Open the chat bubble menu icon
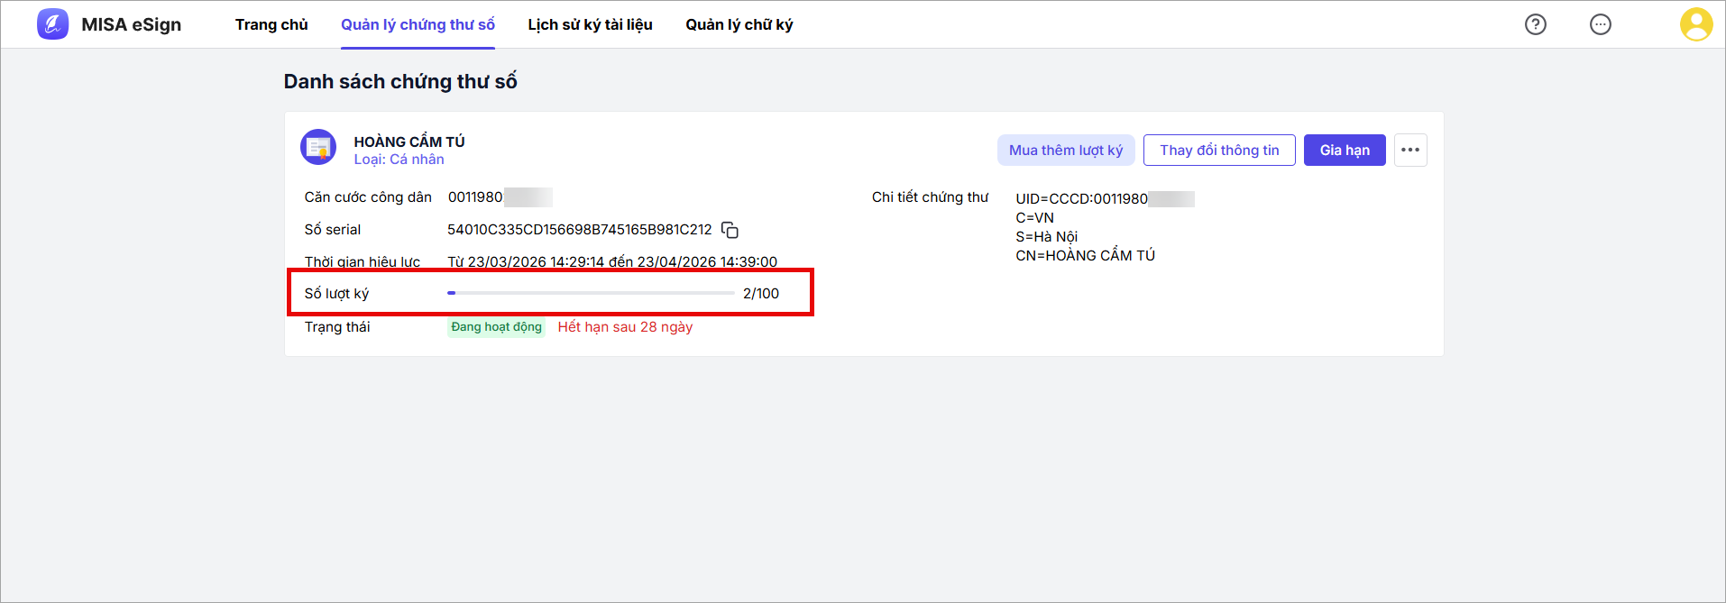The width and height of the screenshot is (1726, 603). tap(1601, 24)
